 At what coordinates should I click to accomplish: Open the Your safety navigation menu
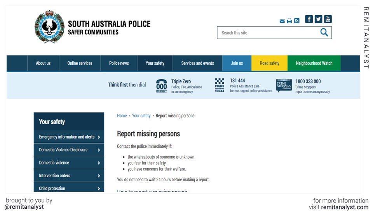[155, 63]
